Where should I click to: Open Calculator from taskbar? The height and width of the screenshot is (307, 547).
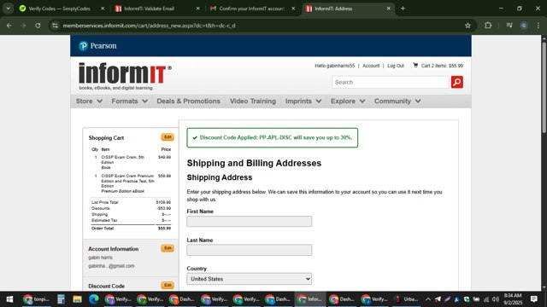pyautogui.click(x=61, y=299)
